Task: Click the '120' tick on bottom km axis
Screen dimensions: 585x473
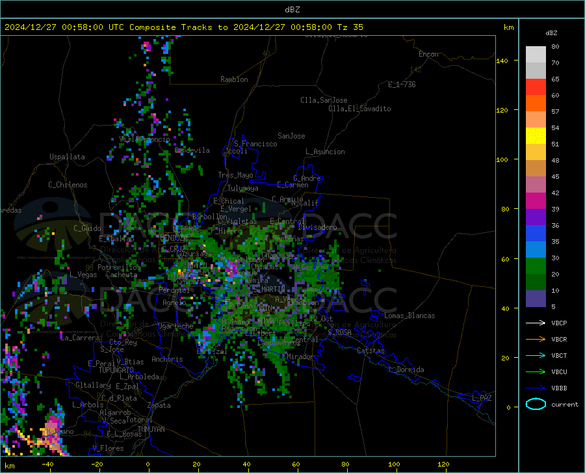Action: 443,465
